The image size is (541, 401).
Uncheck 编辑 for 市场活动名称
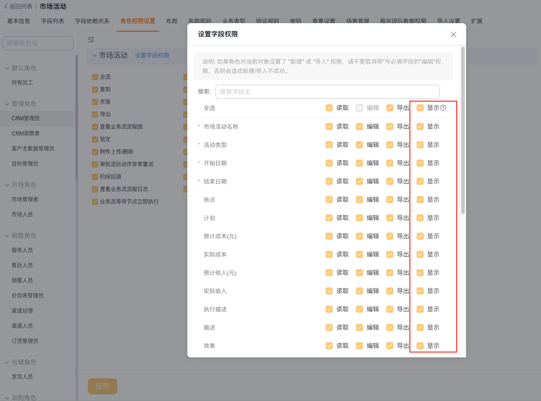point(359,127)
